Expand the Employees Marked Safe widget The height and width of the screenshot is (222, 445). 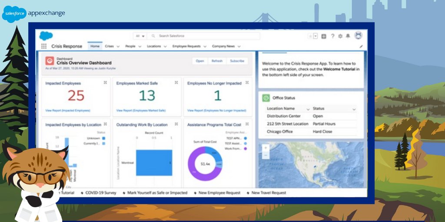pos(176,82)
